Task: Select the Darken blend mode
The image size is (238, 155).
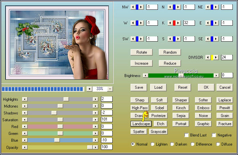Action: (172, 144)
